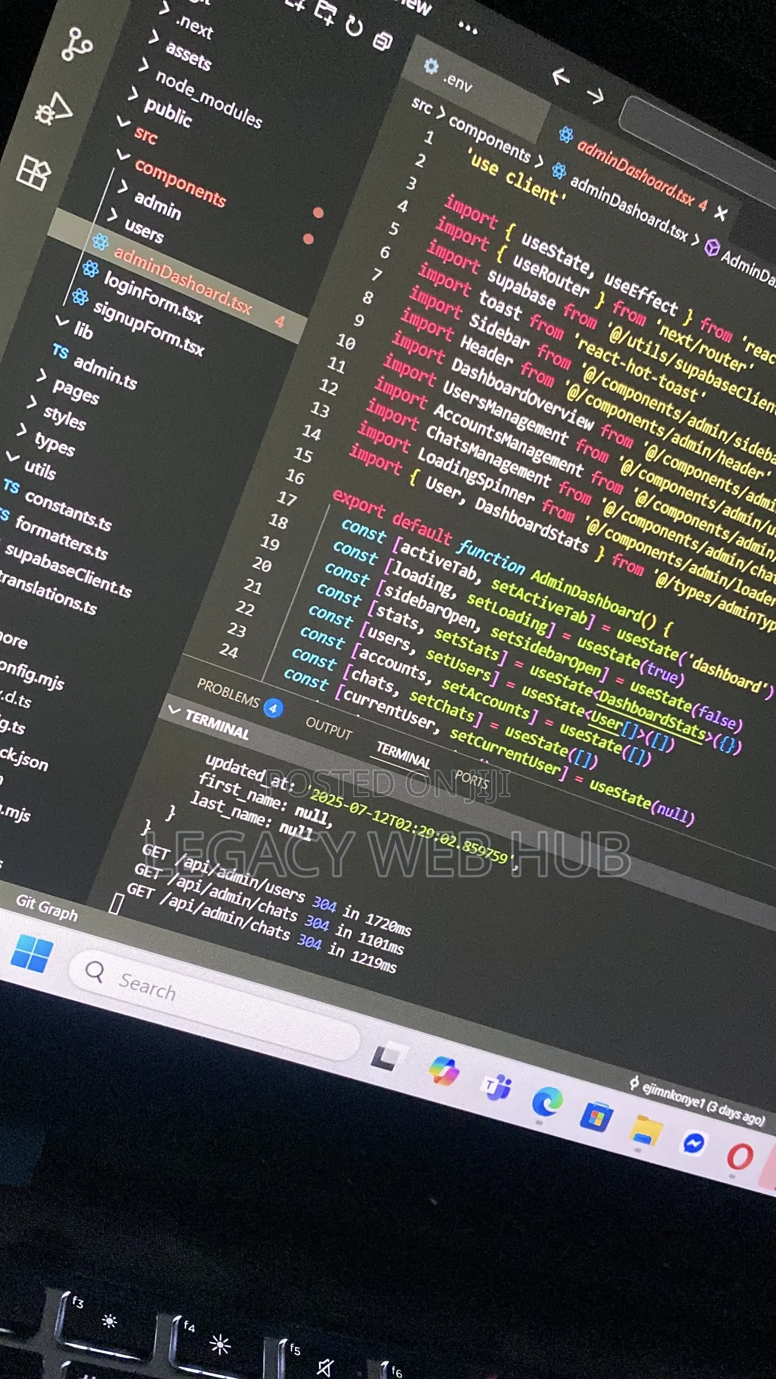This screenshot has width=776, height=1379.
Task: Click the components breadcrumb above the editor
Action: 489,139
